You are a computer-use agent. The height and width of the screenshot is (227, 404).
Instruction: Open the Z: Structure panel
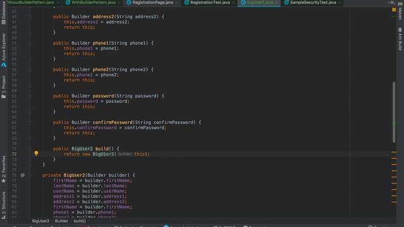coord(4,206)
